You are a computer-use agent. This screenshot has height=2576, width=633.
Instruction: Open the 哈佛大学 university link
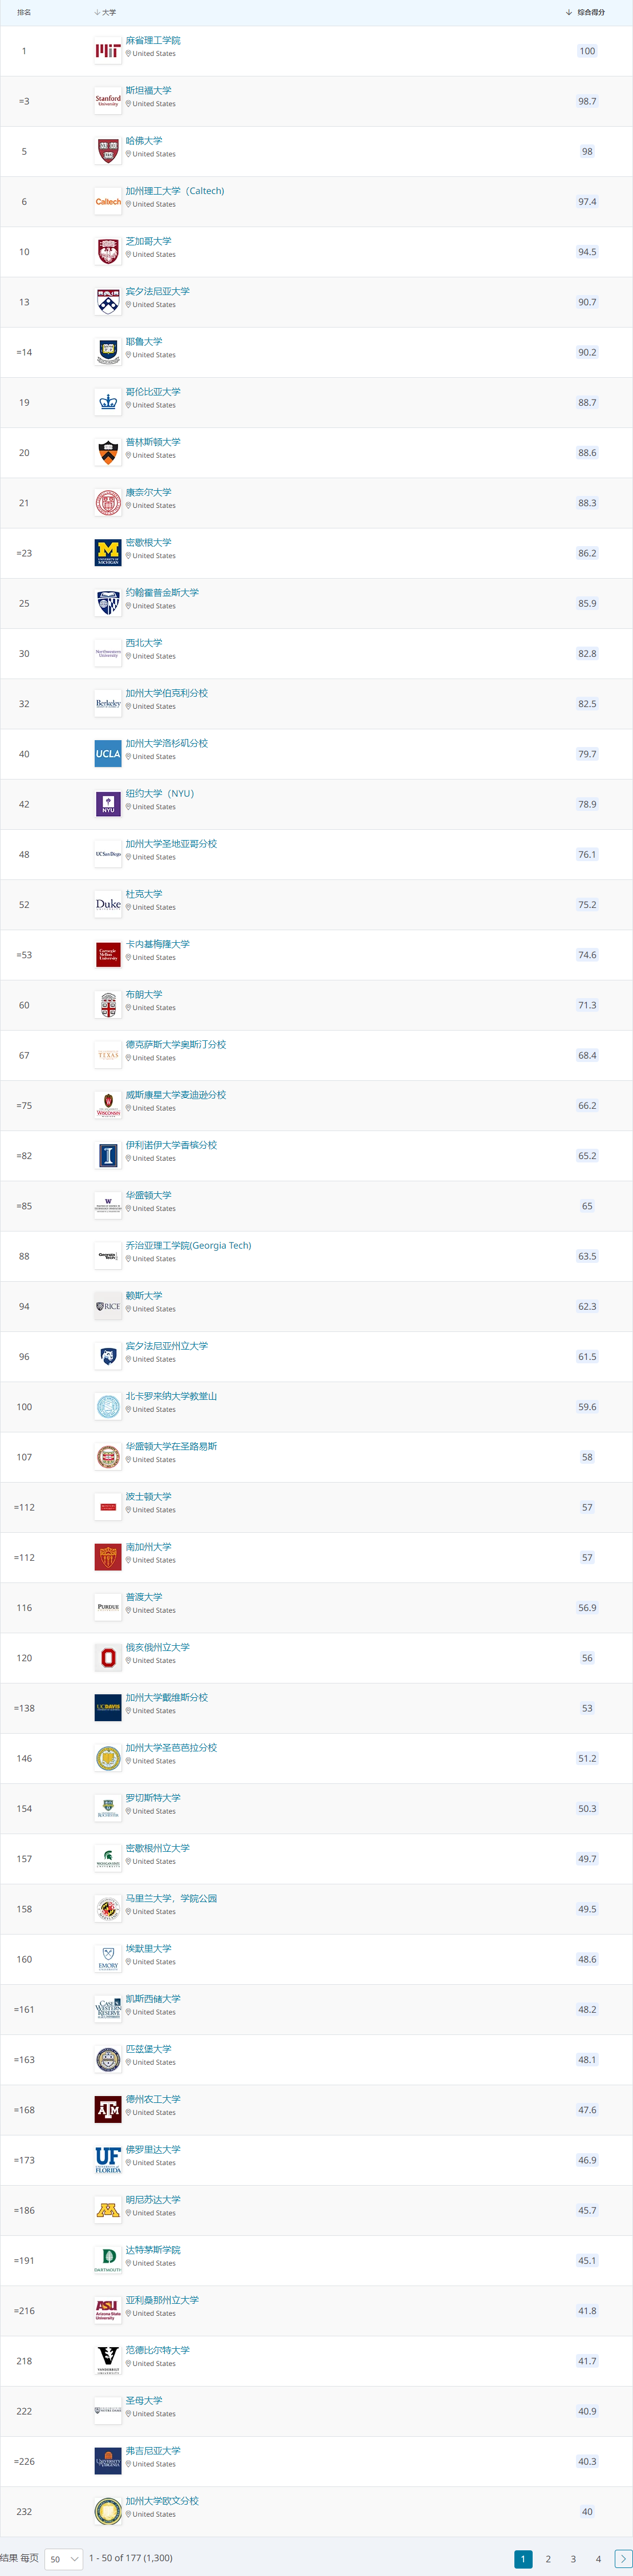pyautogui.click(x=144, y=141)
